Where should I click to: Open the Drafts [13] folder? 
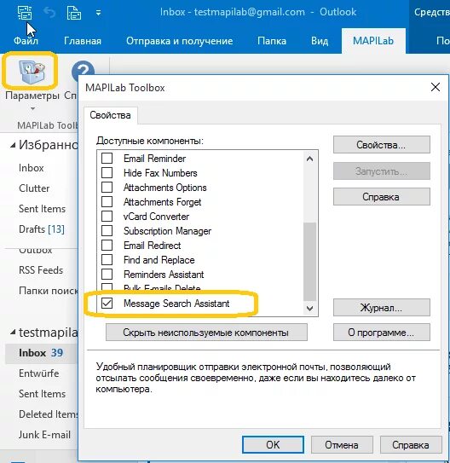[42, 229]
